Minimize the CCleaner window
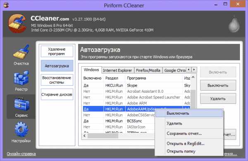The width and height of the screenshot is (248, 161). coord(216,5)
